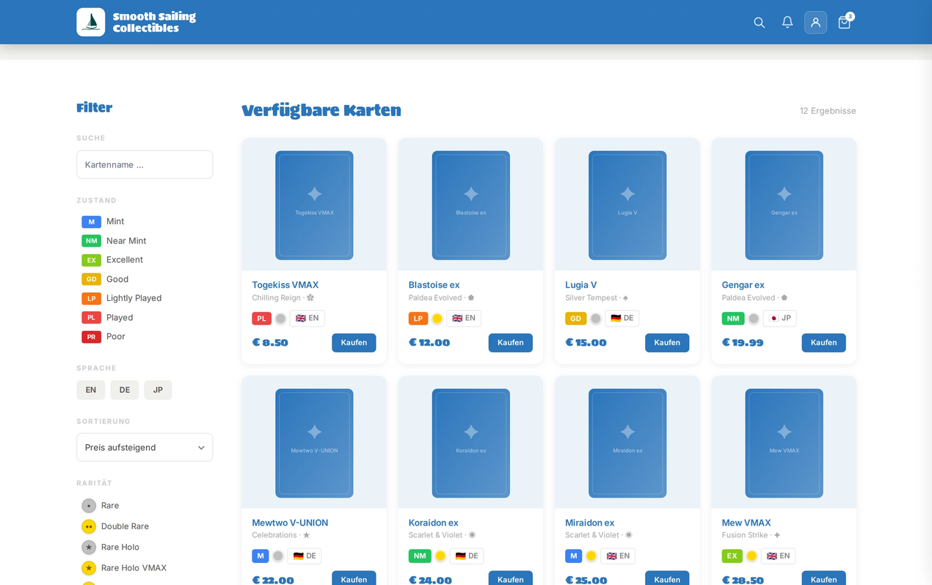The image size is (932, 585).
Task: Select the Rare Holo VMAX rarity filter
Action: [x=124, y=568]
